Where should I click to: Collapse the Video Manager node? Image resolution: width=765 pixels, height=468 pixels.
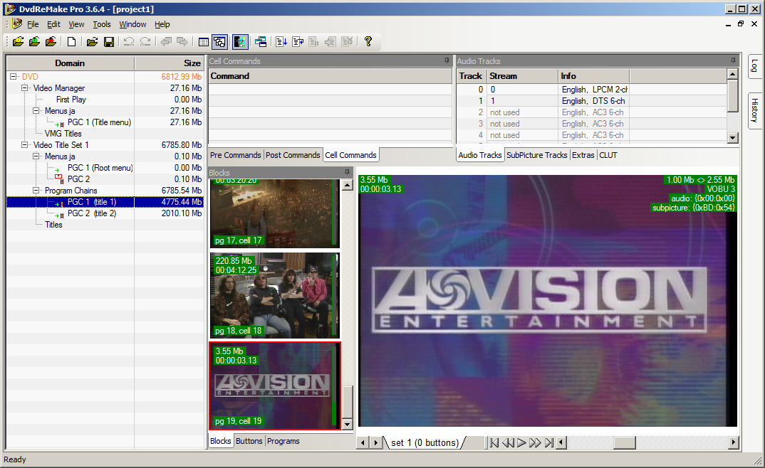pyautogui.click(x=24, y=88)
